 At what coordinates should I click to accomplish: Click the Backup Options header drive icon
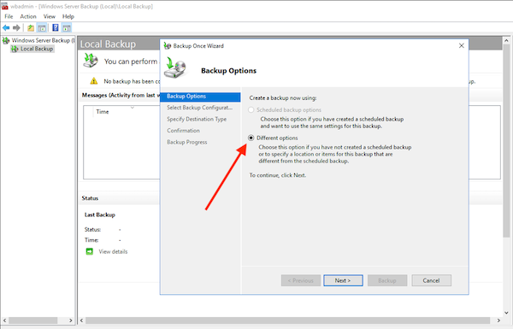(175, 68)
